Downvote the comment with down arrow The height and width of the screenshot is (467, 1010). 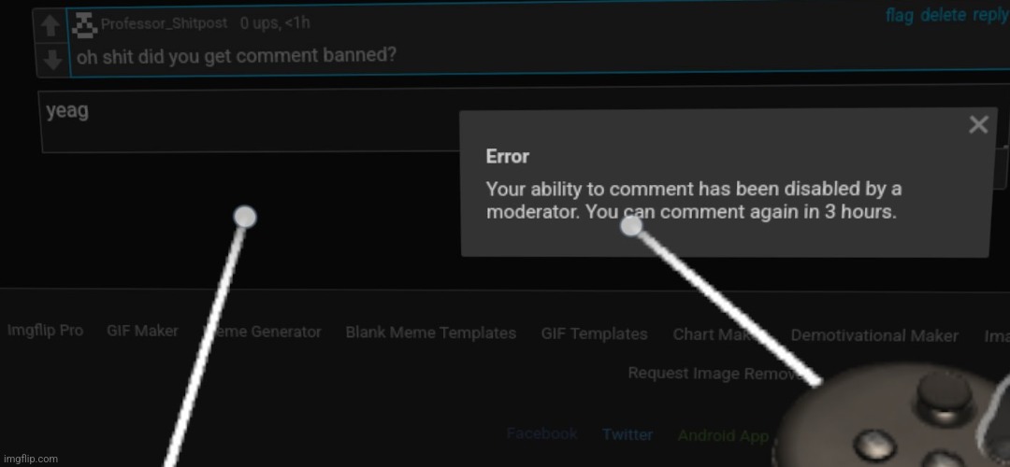pos(53,60)
